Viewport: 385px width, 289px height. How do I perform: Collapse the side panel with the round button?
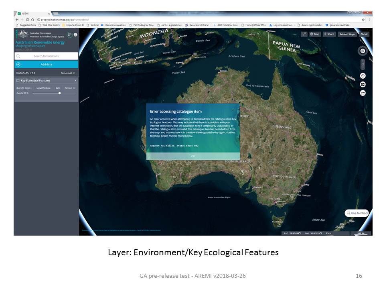[75, 35]
